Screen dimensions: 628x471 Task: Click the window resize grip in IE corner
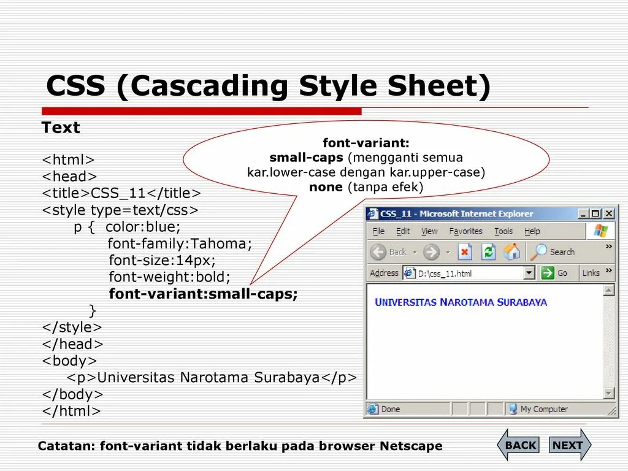pyautogui.click(x=611, y=411)
